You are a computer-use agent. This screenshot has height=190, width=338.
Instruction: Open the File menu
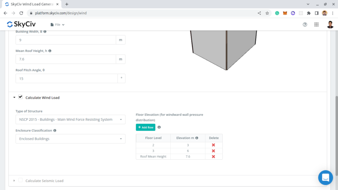click(x=57, y=25)
